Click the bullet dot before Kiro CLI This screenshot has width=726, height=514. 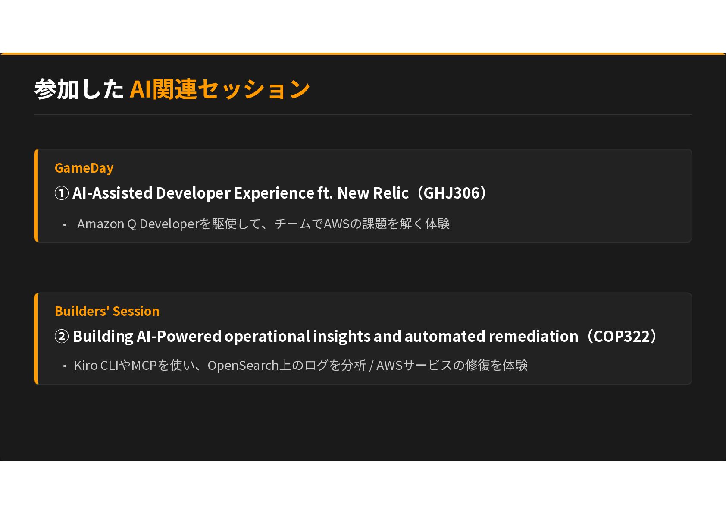pyautogui.click(x=65, y=366)
